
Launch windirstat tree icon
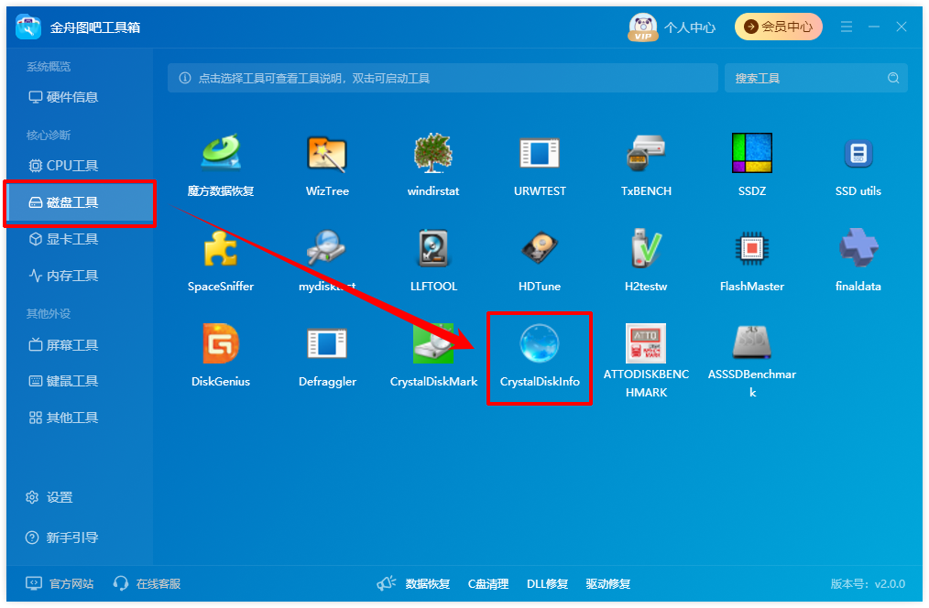coord(433,153)
